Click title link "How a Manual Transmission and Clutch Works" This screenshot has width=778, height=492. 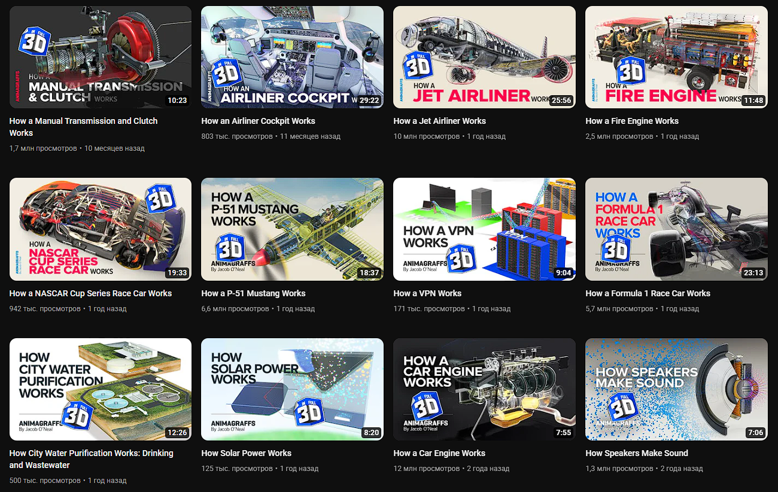click(84, 127)
